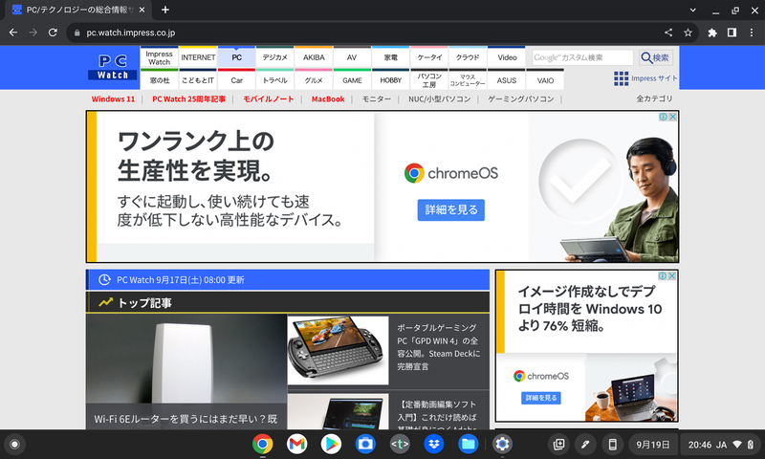
Task: Go back with the browser back arrow
Action: pos(13,33)
